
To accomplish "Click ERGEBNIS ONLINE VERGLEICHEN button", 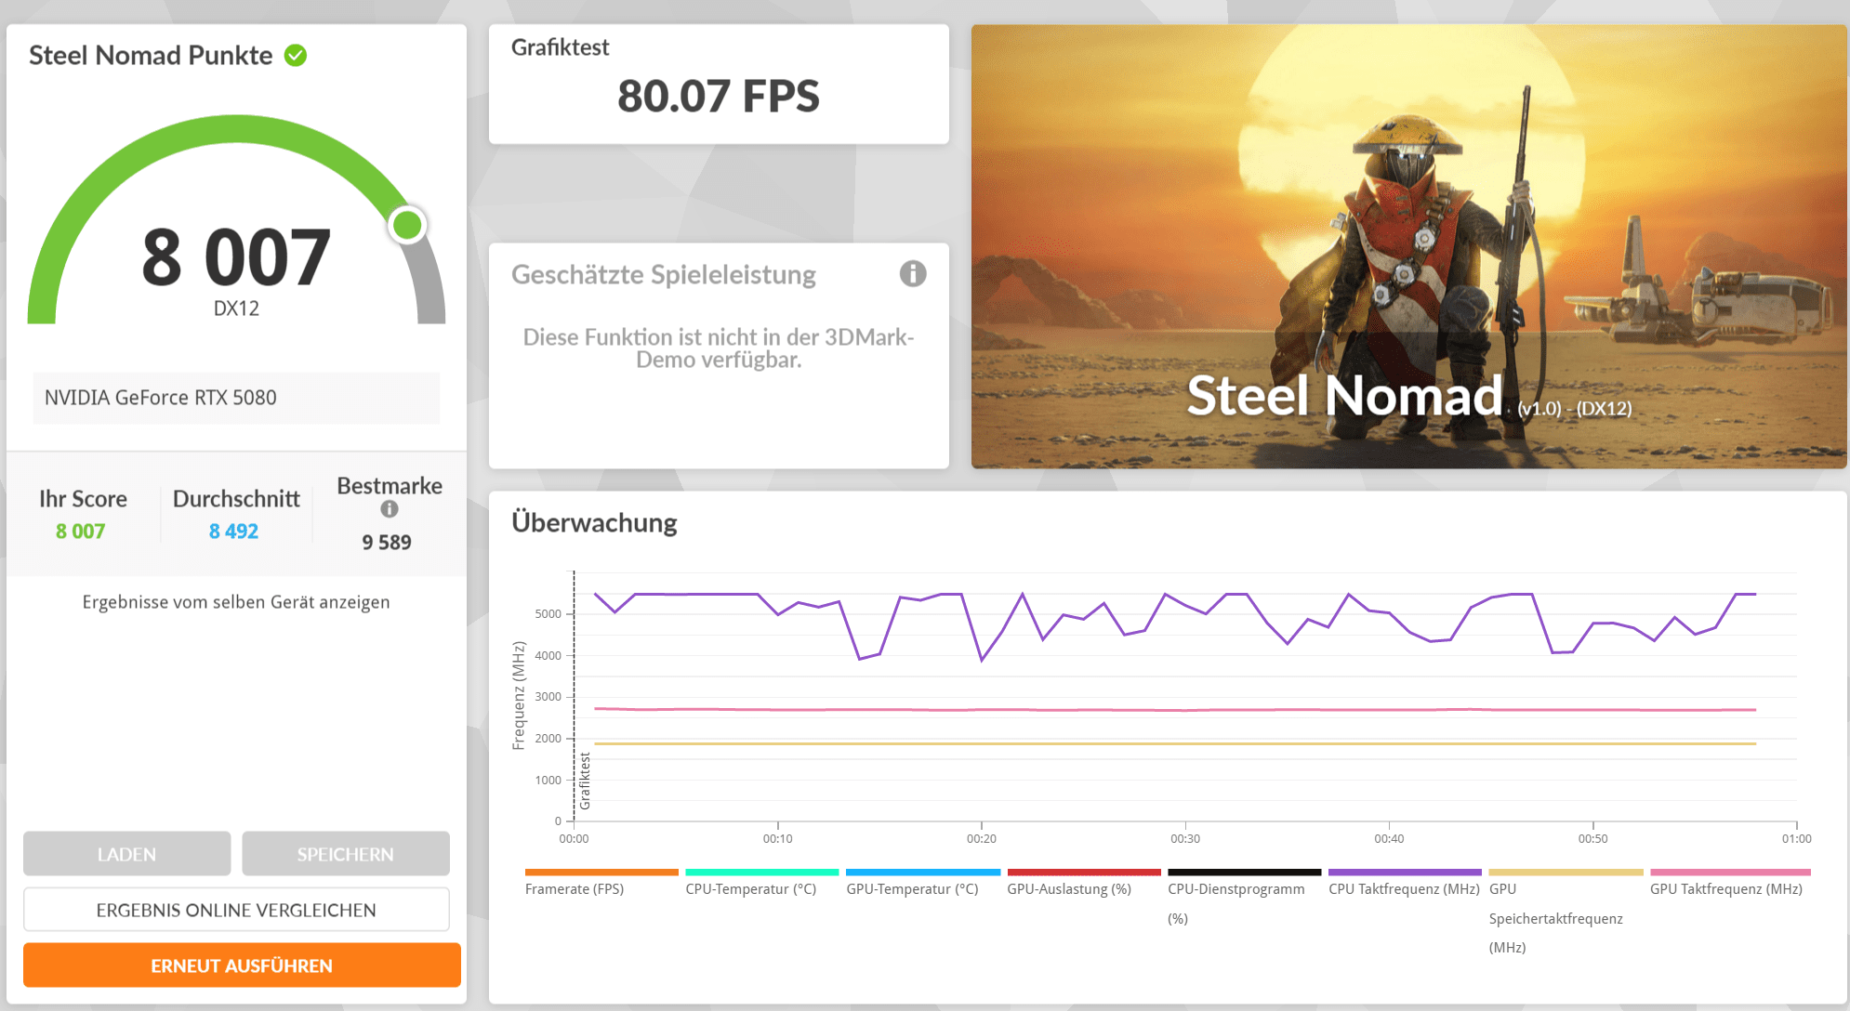I will point(236,911).
